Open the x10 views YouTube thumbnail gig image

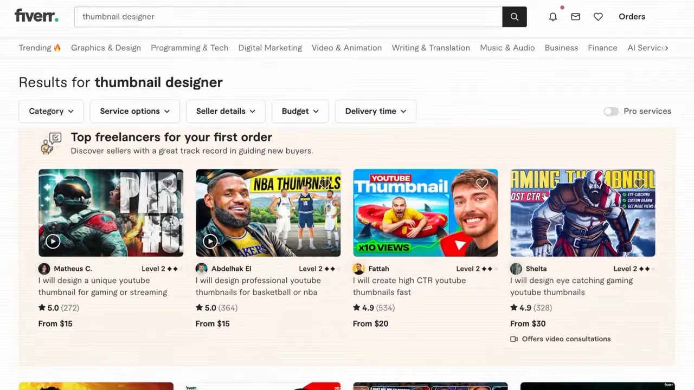coord(425,213)
